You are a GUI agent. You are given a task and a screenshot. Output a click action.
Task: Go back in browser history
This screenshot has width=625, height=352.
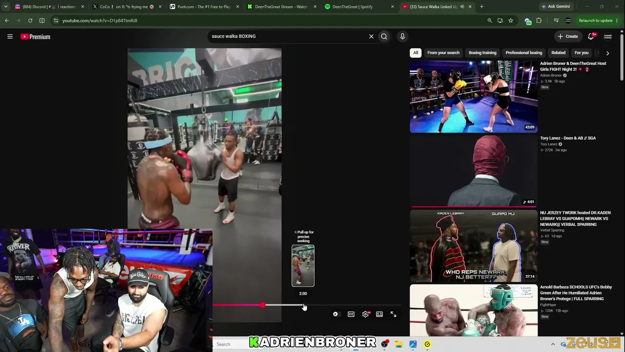[x=7, y=21]
